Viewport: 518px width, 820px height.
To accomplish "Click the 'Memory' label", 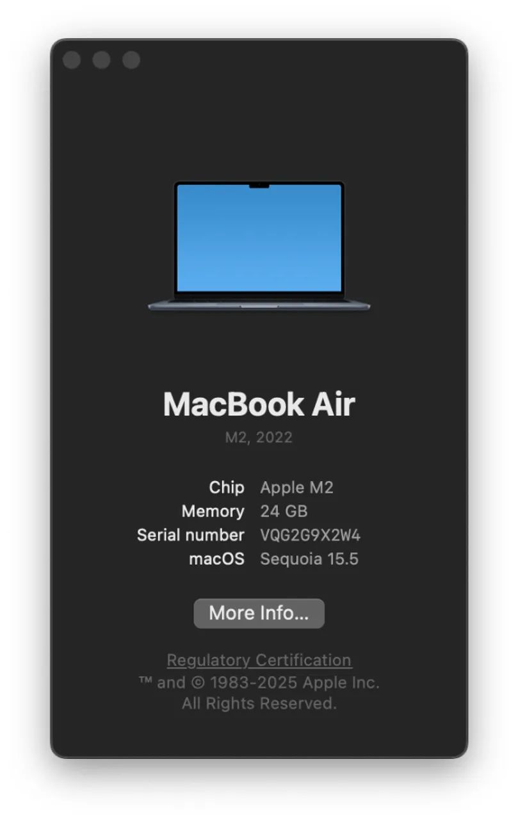I will [x=213, y=511].
